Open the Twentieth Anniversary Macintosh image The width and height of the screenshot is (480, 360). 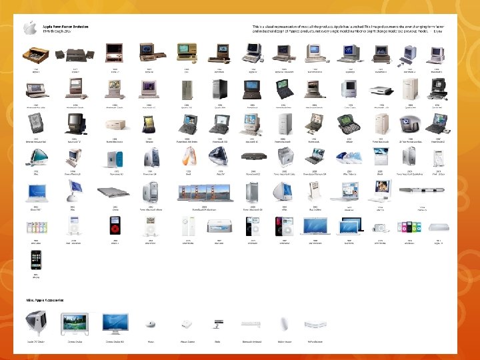tap(410, 124)
